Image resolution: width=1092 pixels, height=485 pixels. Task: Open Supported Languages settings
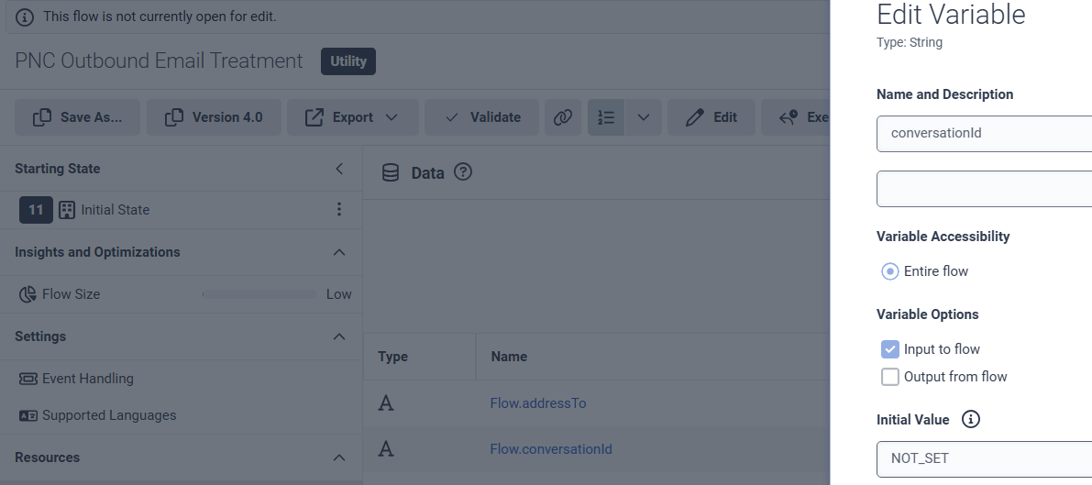(x=108, y=415)
